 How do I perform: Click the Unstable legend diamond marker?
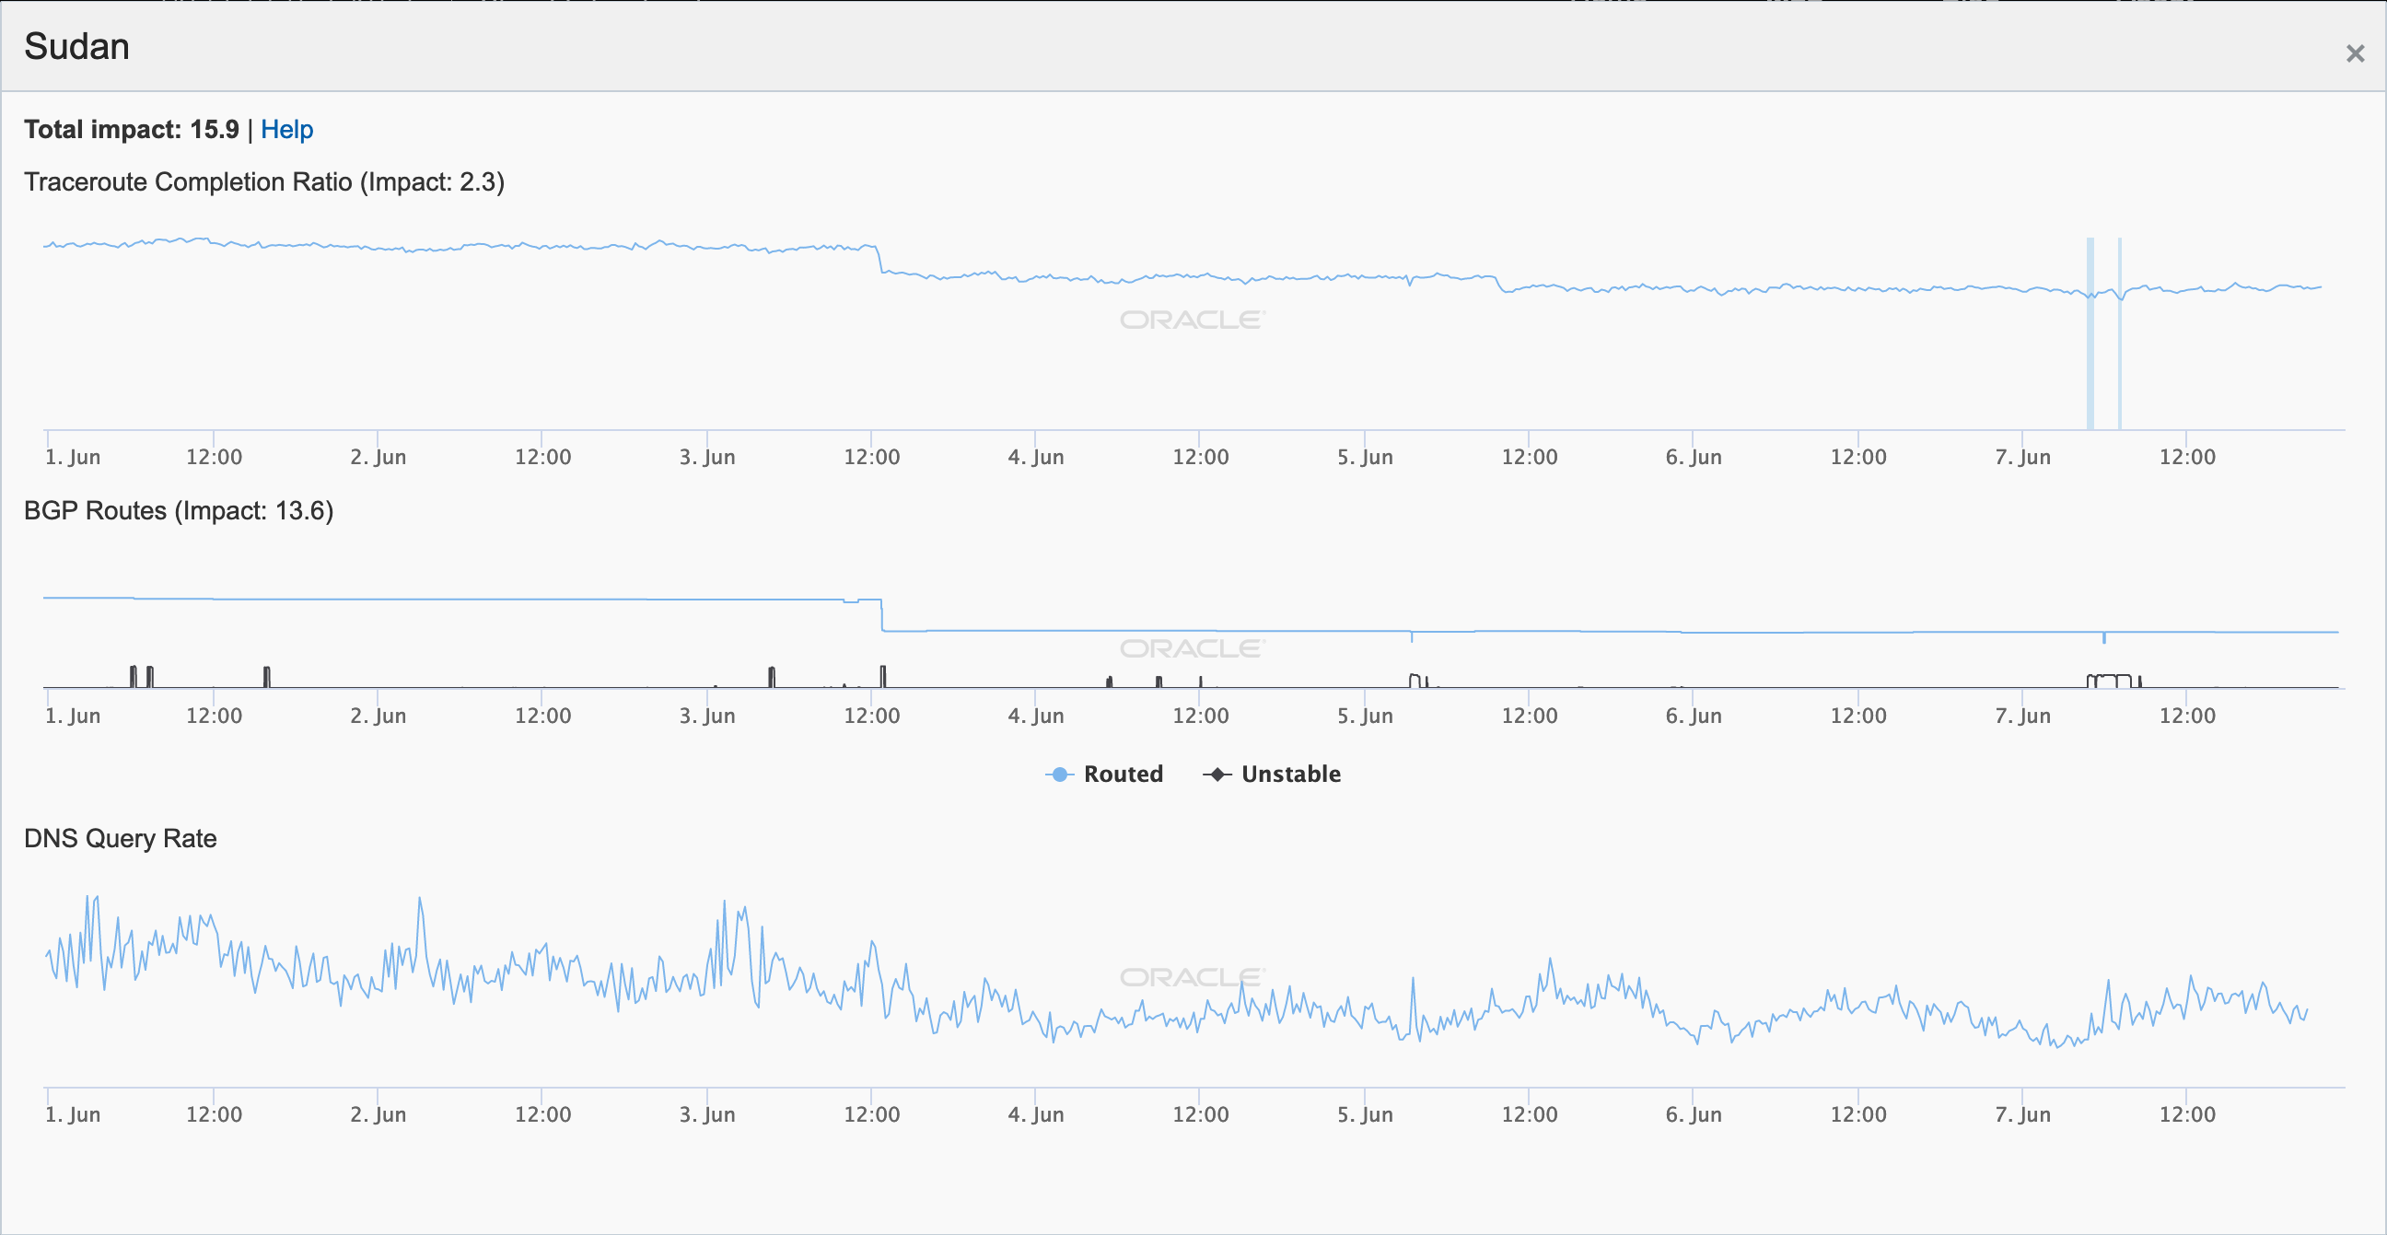1217,774
